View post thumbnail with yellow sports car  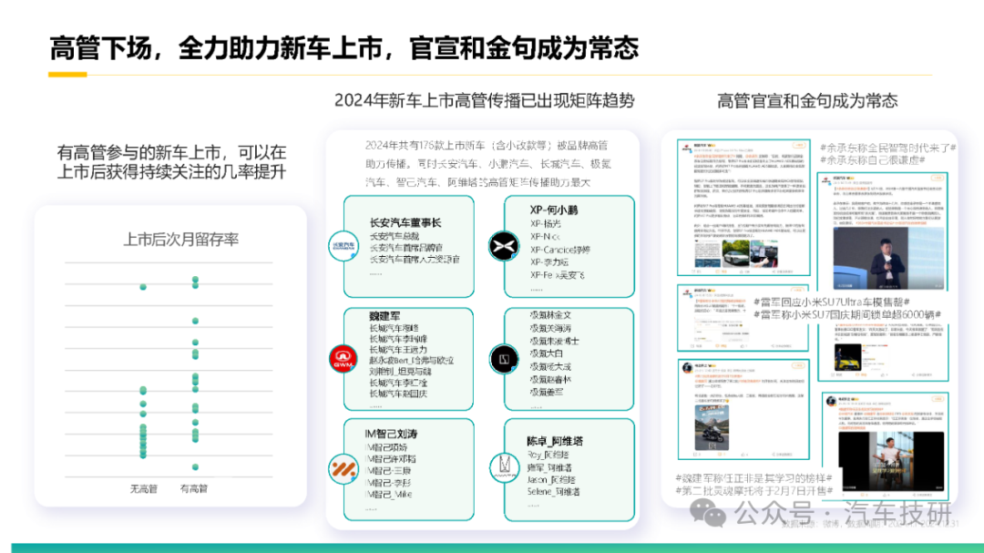[848, 356]
